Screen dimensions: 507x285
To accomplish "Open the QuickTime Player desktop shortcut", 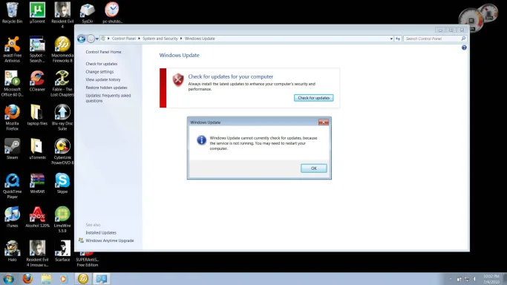I will click(13, 186).
